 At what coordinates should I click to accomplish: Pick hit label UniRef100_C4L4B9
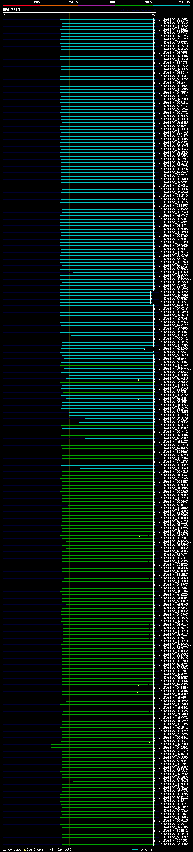tap(173, 714)
